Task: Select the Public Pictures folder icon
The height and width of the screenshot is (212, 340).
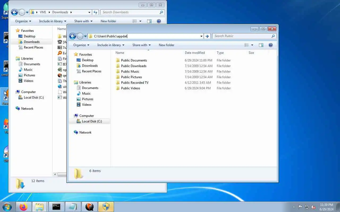Action: pos(118,77)
